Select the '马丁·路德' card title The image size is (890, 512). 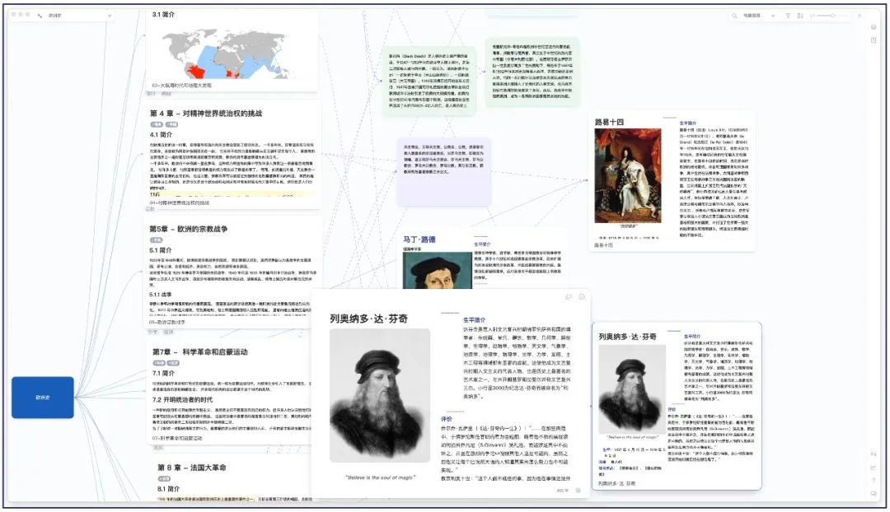pos(419,240)
